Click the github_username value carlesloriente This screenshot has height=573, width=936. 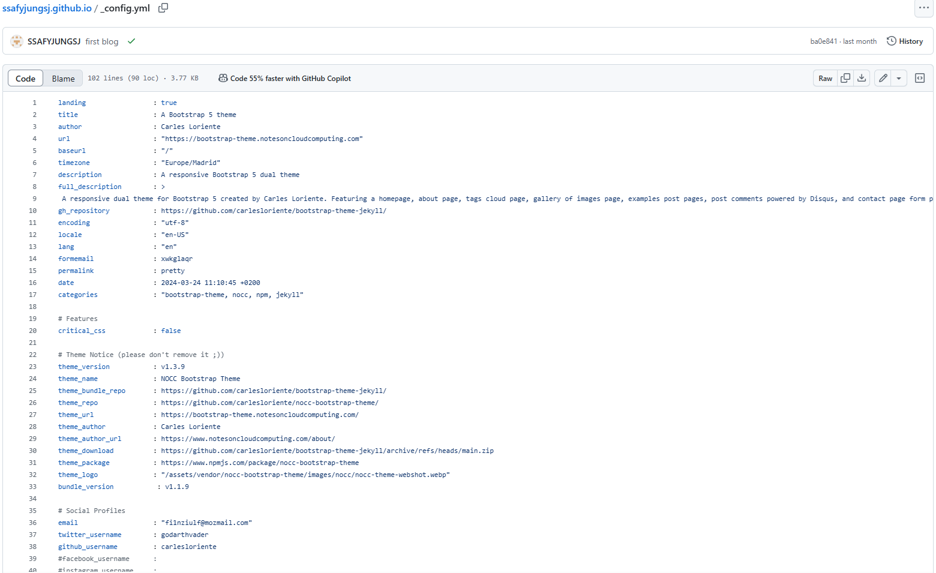(x=189, y=547)
